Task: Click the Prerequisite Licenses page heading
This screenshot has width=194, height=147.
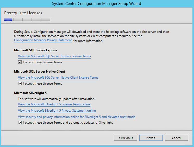Action: (x=23, y=13)
